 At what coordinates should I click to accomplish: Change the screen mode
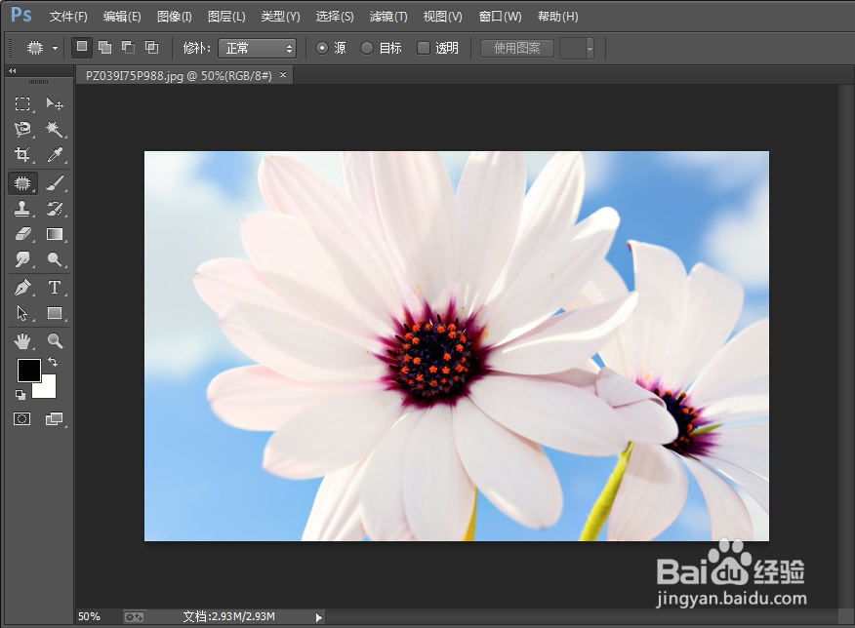point(54,419)
